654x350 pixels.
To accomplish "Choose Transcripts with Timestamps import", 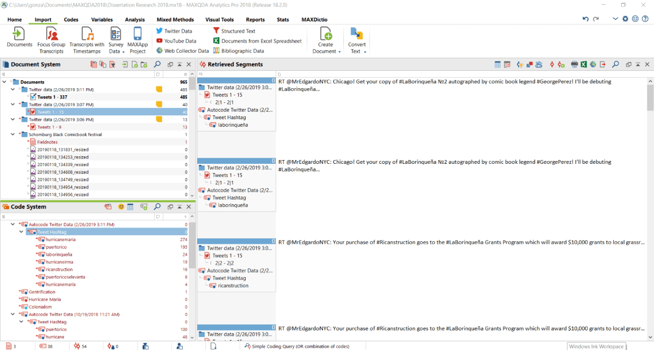I will (87, 40).
